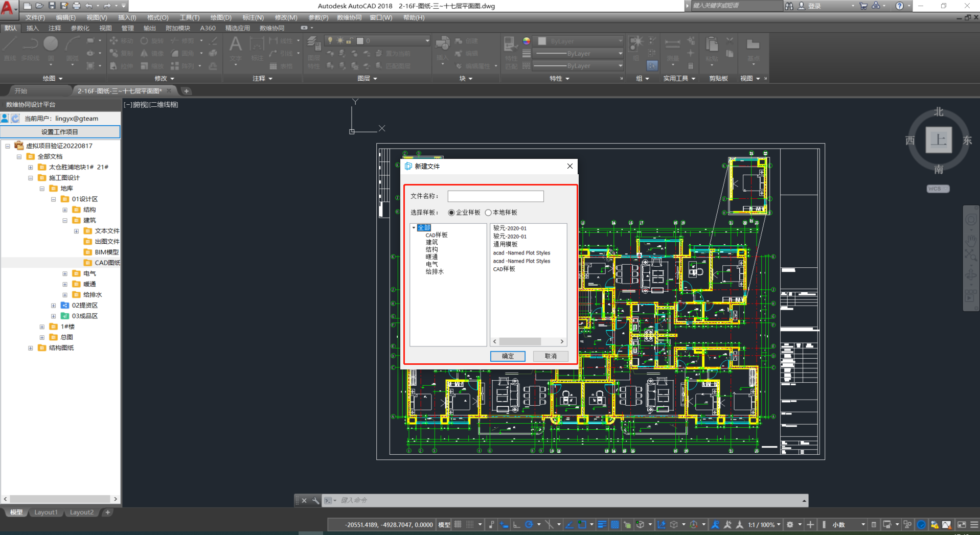Expand the 02提资区 node

tap(53, 305)
